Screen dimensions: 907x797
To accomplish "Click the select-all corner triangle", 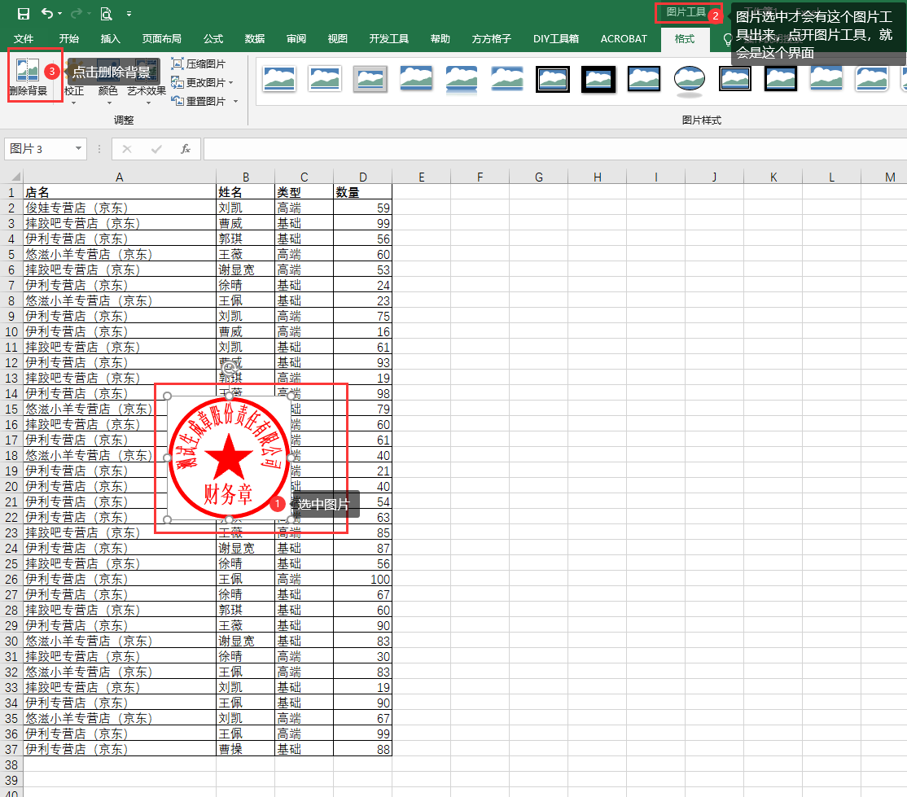I will (15, 177).
